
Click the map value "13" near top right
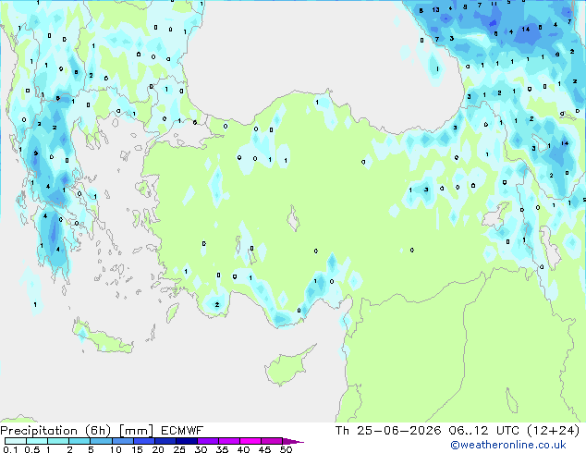(435, 10)
